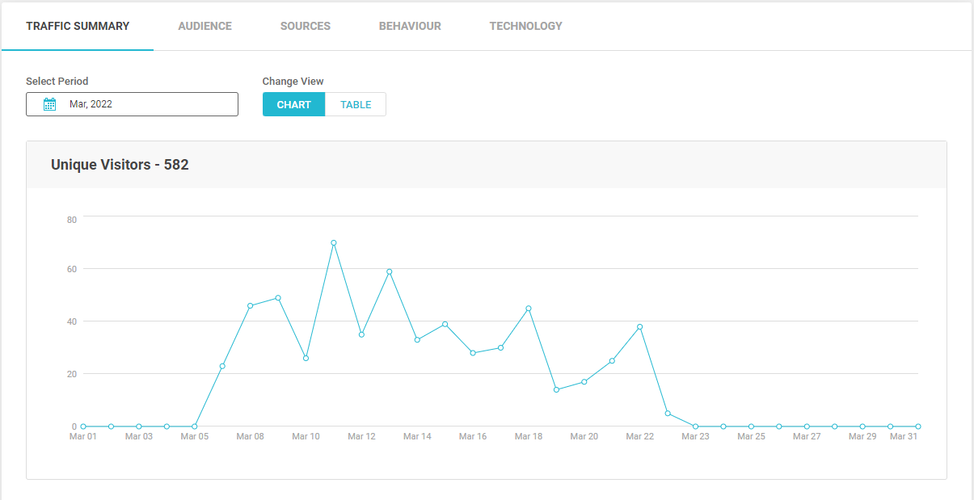Click the Unique Visitors - 582 heading
The width and height of the screenshot is (974, 500).
point(120,165)
